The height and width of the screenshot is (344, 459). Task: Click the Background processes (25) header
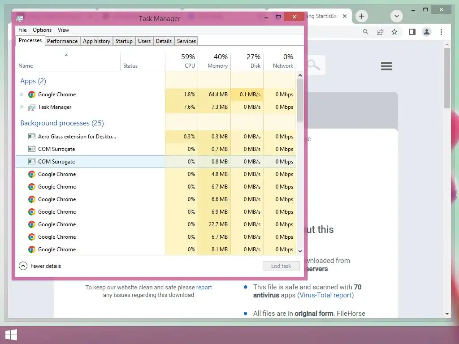coord(62,123)
